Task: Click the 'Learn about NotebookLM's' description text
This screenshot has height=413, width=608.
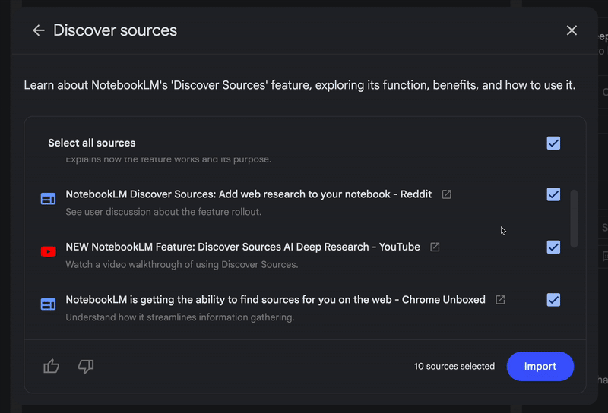Action: [299, 85]
